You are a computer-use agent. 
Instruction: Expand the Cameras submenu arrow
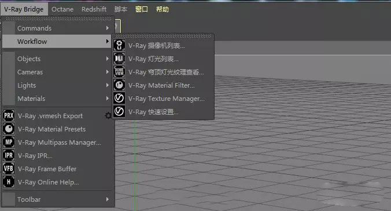[108, 72]
